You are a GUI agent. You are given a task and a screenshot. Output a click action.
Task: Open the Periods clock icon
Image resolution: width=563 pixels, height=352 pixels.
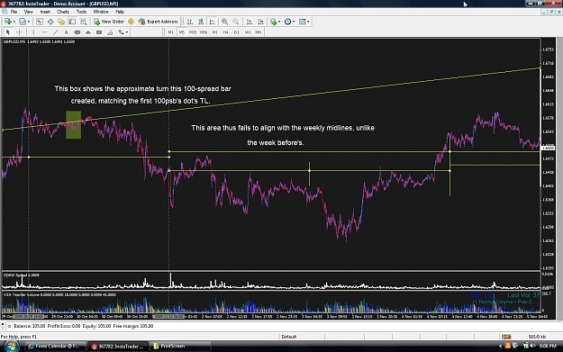287,22
